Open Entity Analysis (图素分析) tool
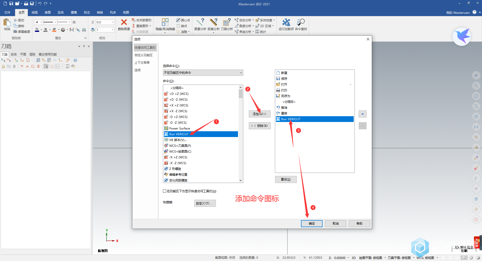 point(200,24)
